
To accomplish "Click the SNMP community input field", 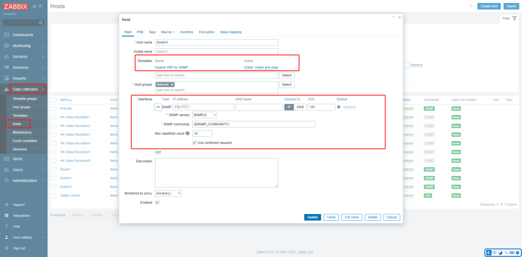I will coord(254,124).
